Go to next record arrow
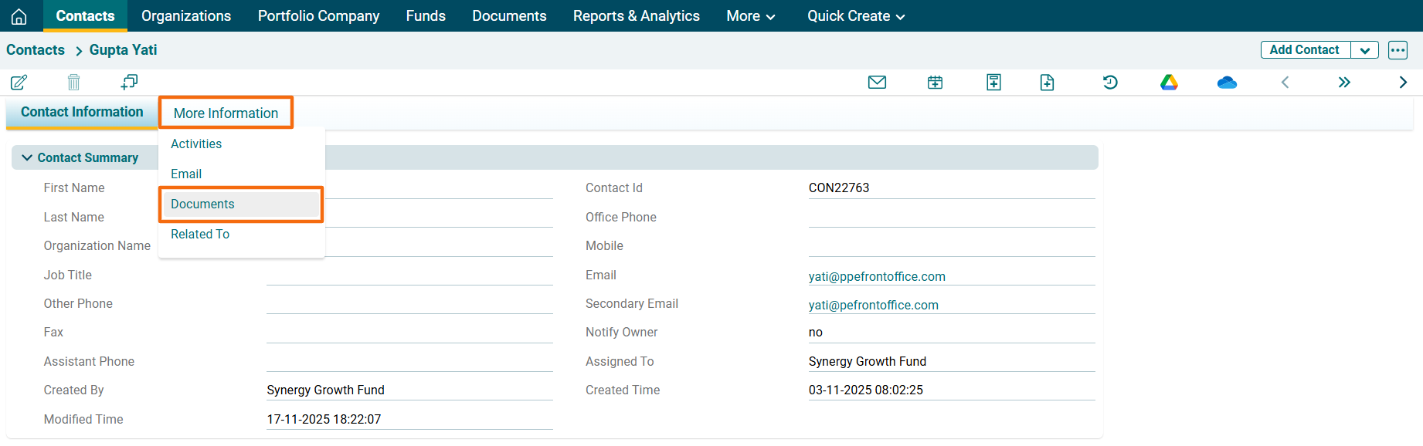This screenshot has width=1423, height=446. [1403, 83]
